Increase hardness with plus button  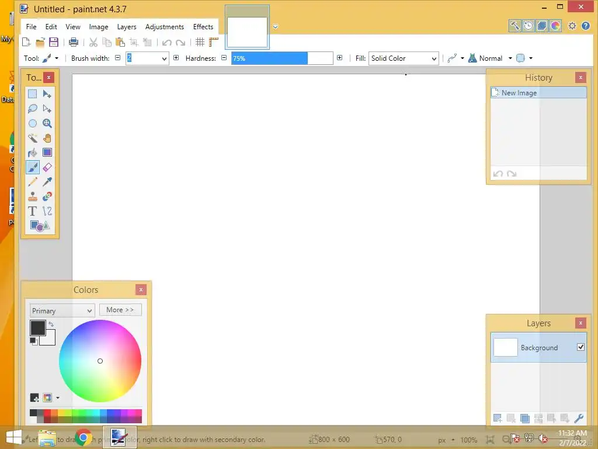(339, 58)
